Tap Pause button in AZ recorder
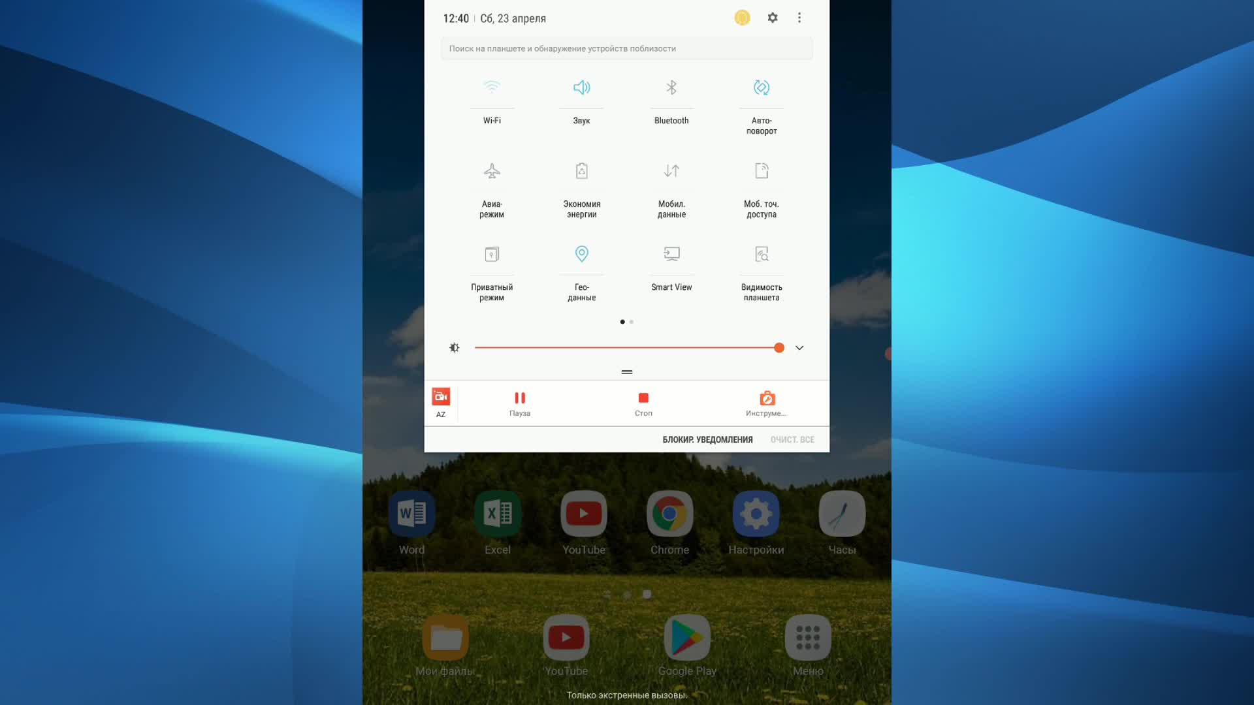Image resolution: width=1254 pixels, height=705 pixels. 519,402
